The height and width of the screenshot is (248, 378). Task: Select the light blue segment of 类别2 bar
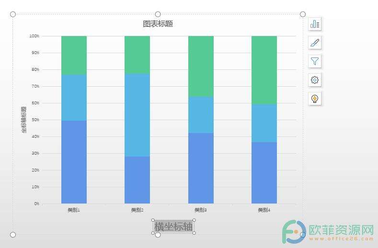click(137, 115)
